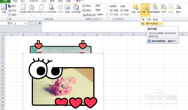The image size is (188, 110).
Task: Open the 旋转 rotate icon
Action: (x=178, y=7)
